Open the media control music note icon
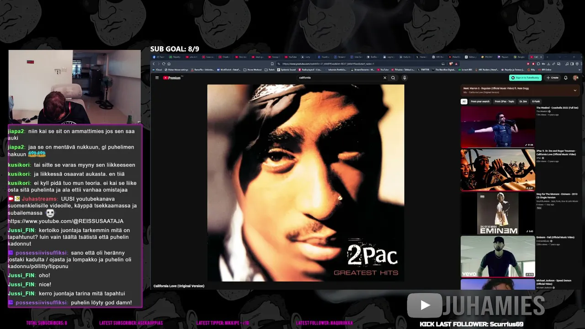The height and width of the screenshot is (329, 585). pyautogui.click(x=567, y=64)
